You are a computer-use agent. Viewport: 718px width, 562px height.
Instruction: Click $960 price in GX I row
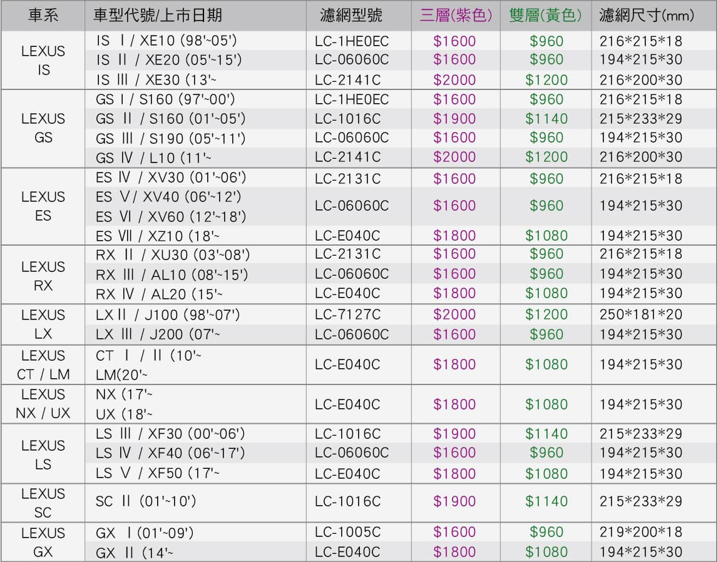(x=546, y=532)
